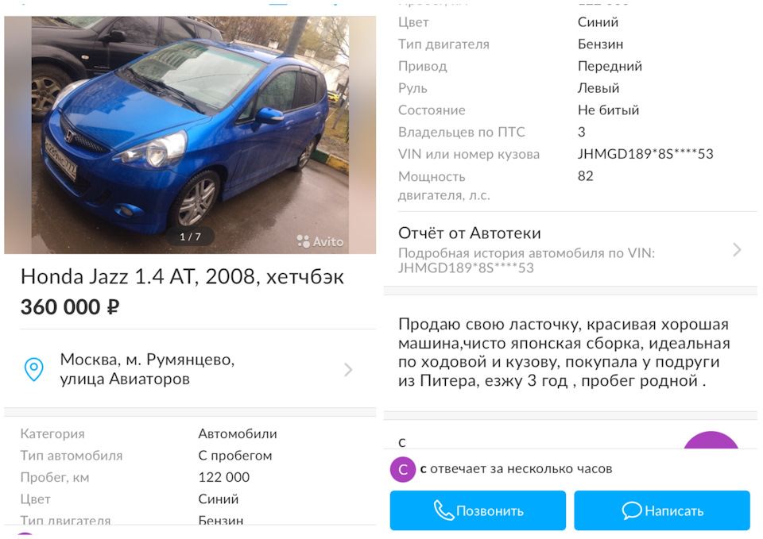This screenshot has height=539, width=763.
Task: Expand the Москва, м. Румянцево location chevron
Action: pyautogui.click(x=348, y=370)
